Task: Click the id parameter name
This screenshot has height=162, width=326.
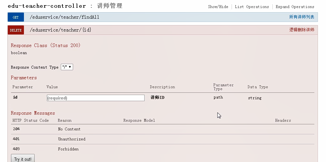Action: (x=15, y=97)
